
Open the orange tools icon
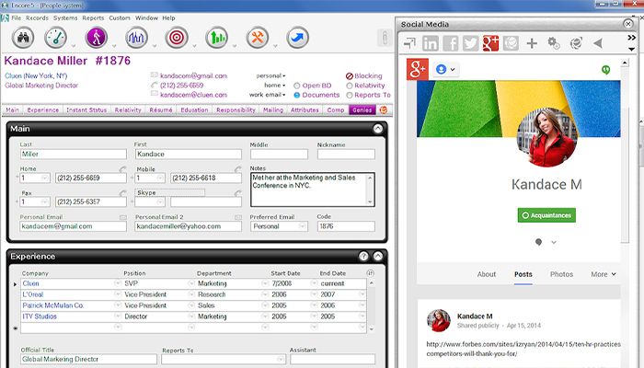pyautogui.click(x=257, y=38)
